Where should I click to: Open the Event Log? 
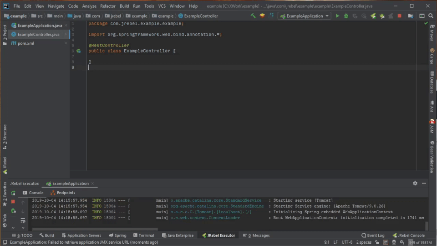[x=373, y=236]
